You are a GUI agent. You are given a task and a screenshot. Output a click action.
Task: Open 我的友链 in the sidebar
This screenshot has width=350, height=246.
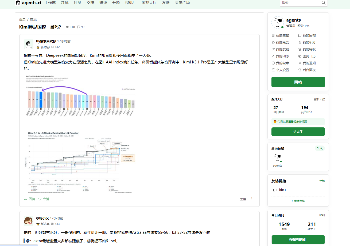click(280, 49)
